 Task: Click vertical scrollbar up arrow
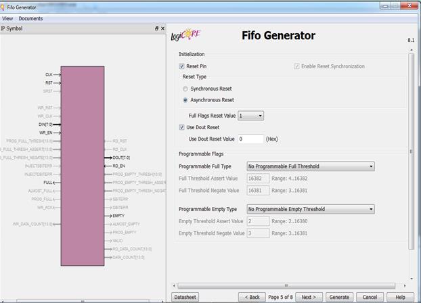click(x=412, y=50)
